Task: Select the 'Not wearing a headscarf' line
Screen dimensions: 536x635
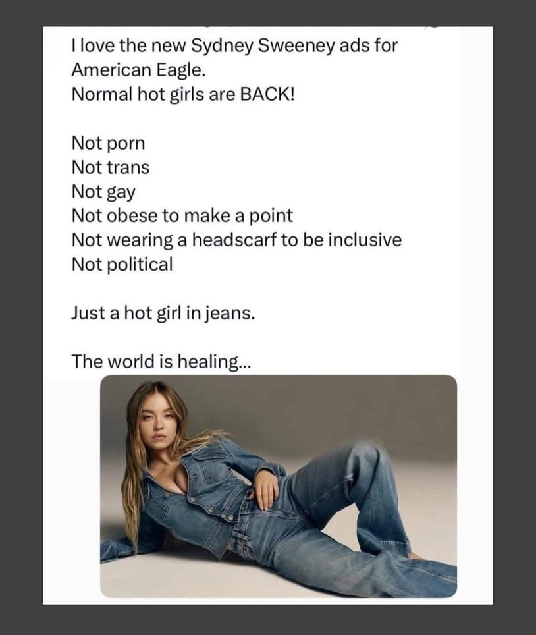Action: click(x=236, y=240)
